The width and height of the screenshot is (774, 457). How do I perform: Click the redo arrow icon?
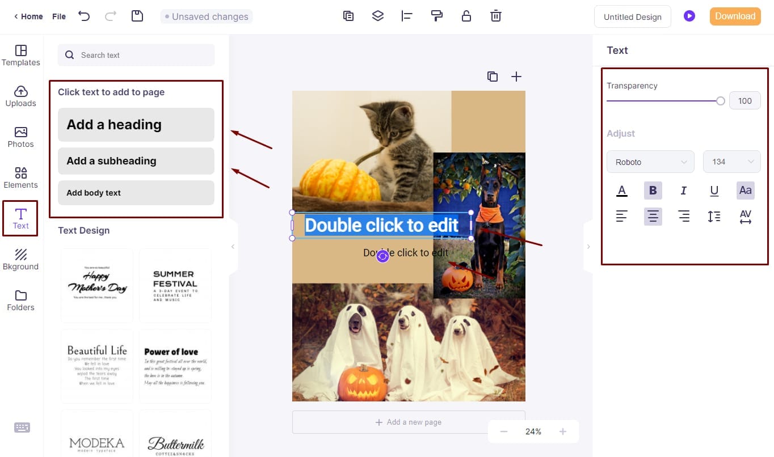[x=111, y=16]
